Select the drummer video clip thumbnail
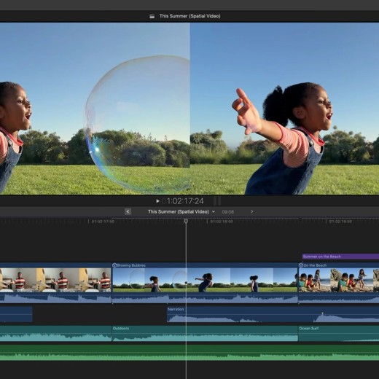Image resolution: width=379 pixels, height=379 pixels. [55, 280]
